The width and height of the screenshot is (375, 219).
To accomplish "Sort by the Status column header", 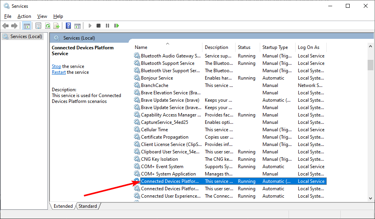I will point(248,47).
